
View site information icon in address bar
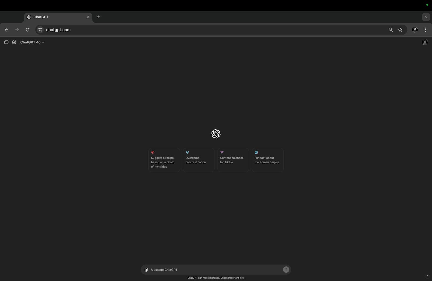click(x=40, y=30)
